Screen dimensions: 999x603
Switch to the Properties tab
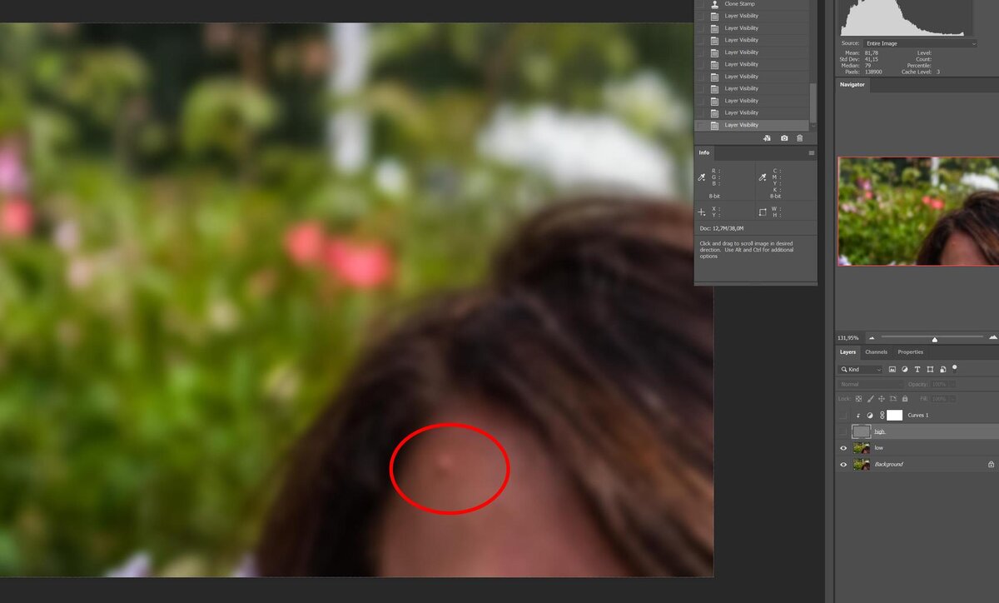click(910, 352)
